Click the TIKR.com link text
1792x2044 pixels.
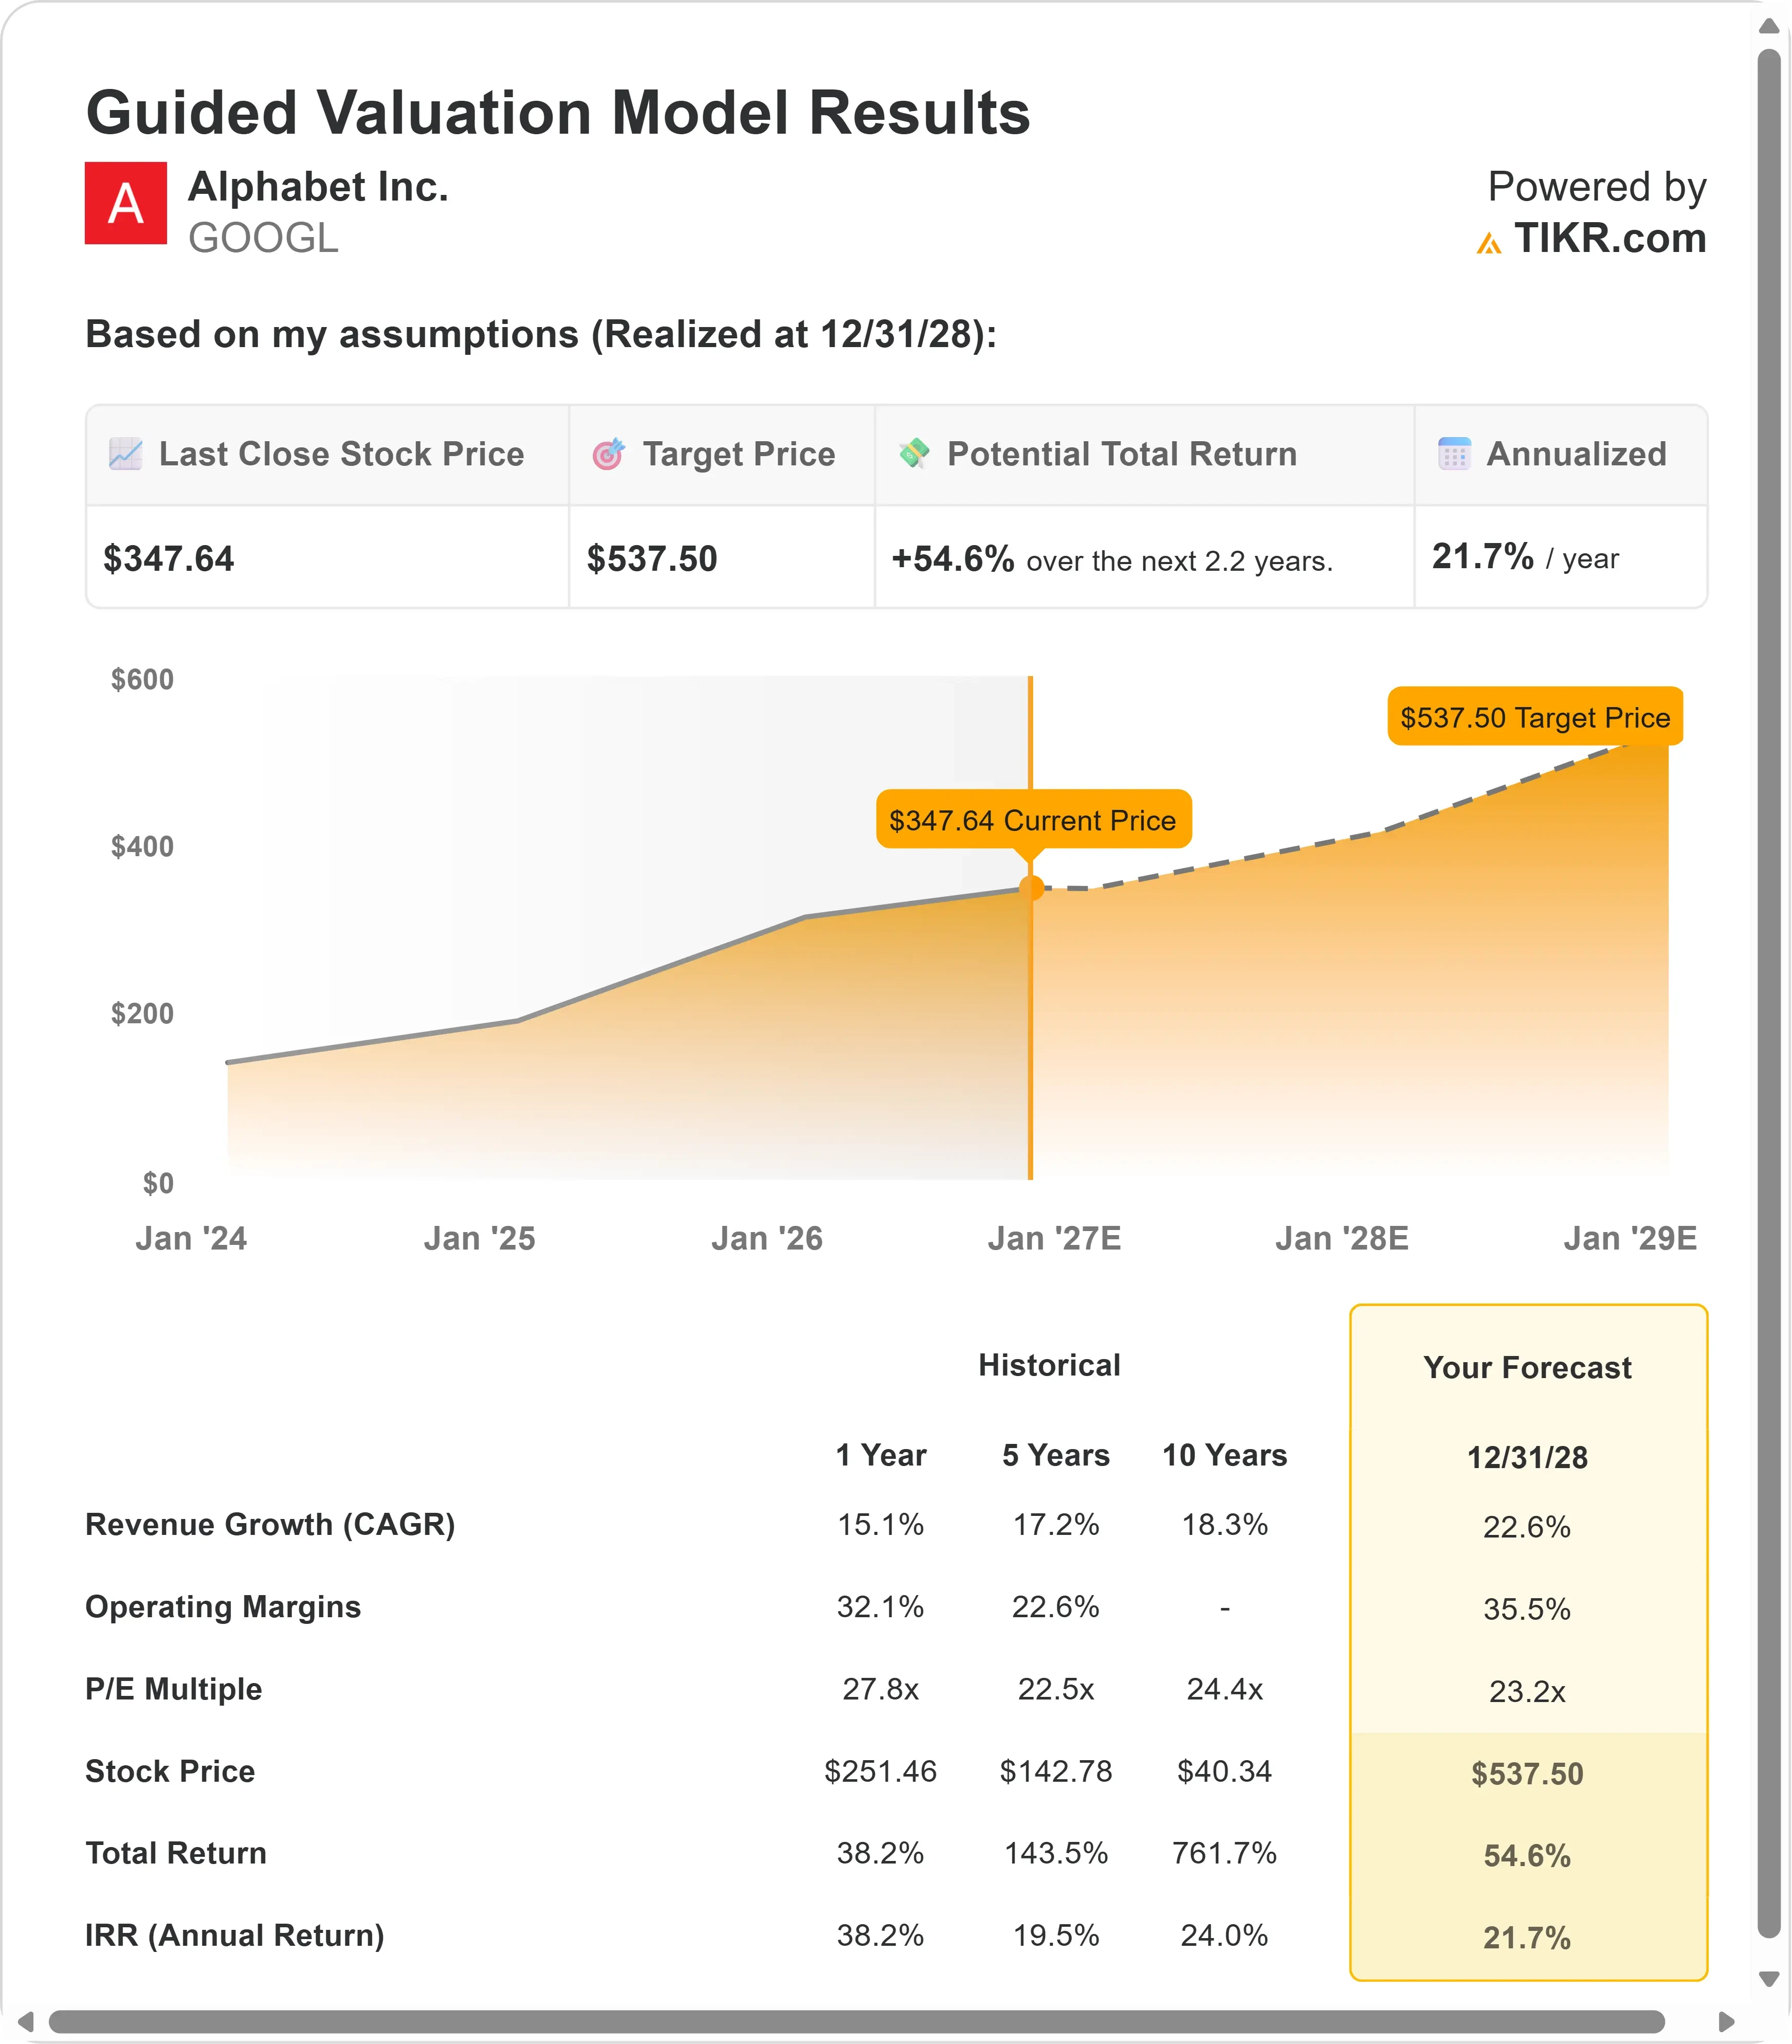[x=1610, y=238]
